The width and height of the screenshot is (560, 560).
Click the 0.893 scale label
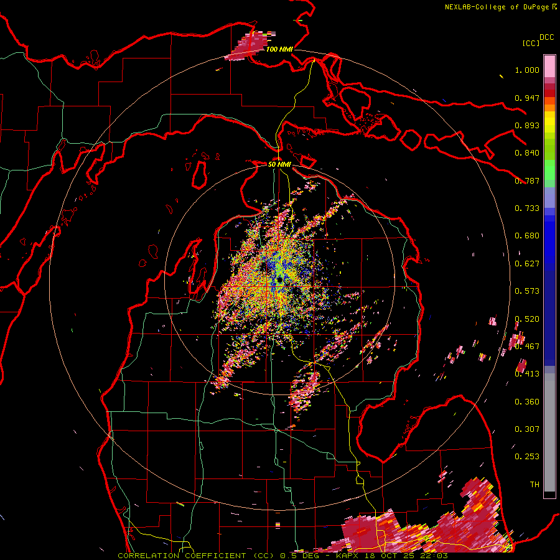pyautogui.click(x=527, y=125)
